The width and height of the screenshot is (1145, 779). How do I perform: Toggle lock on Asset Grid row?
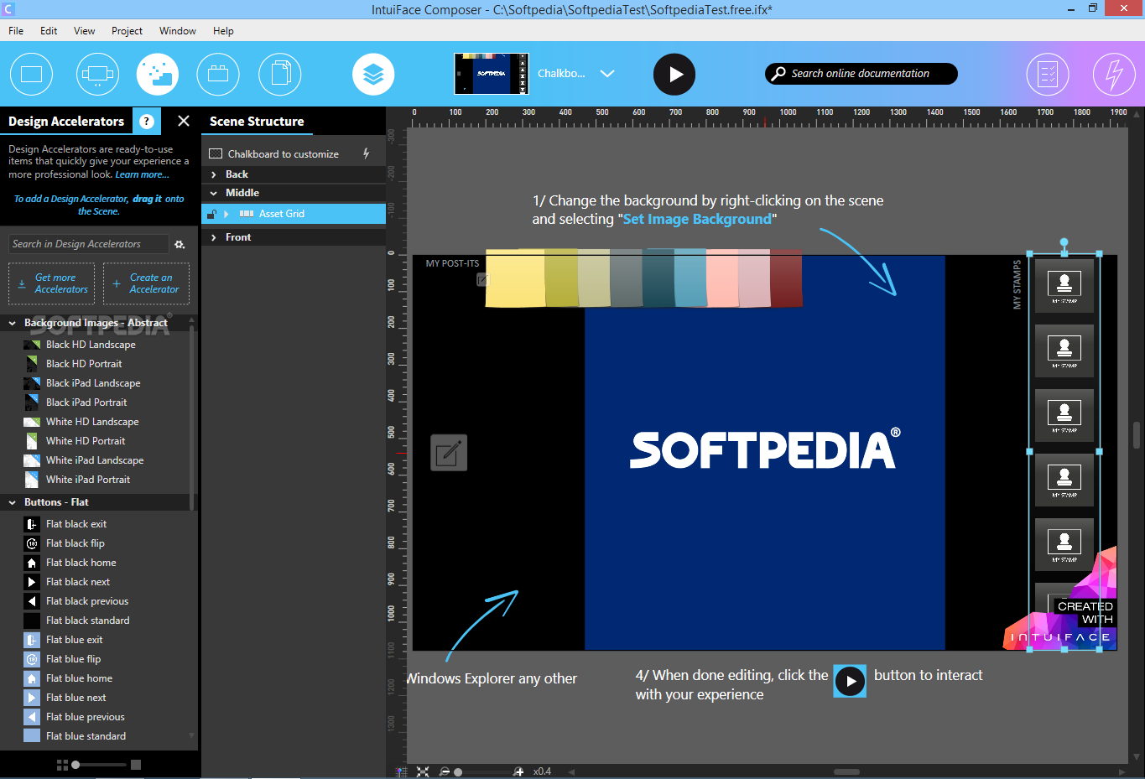pyautogui.click(x=211, y=214)
